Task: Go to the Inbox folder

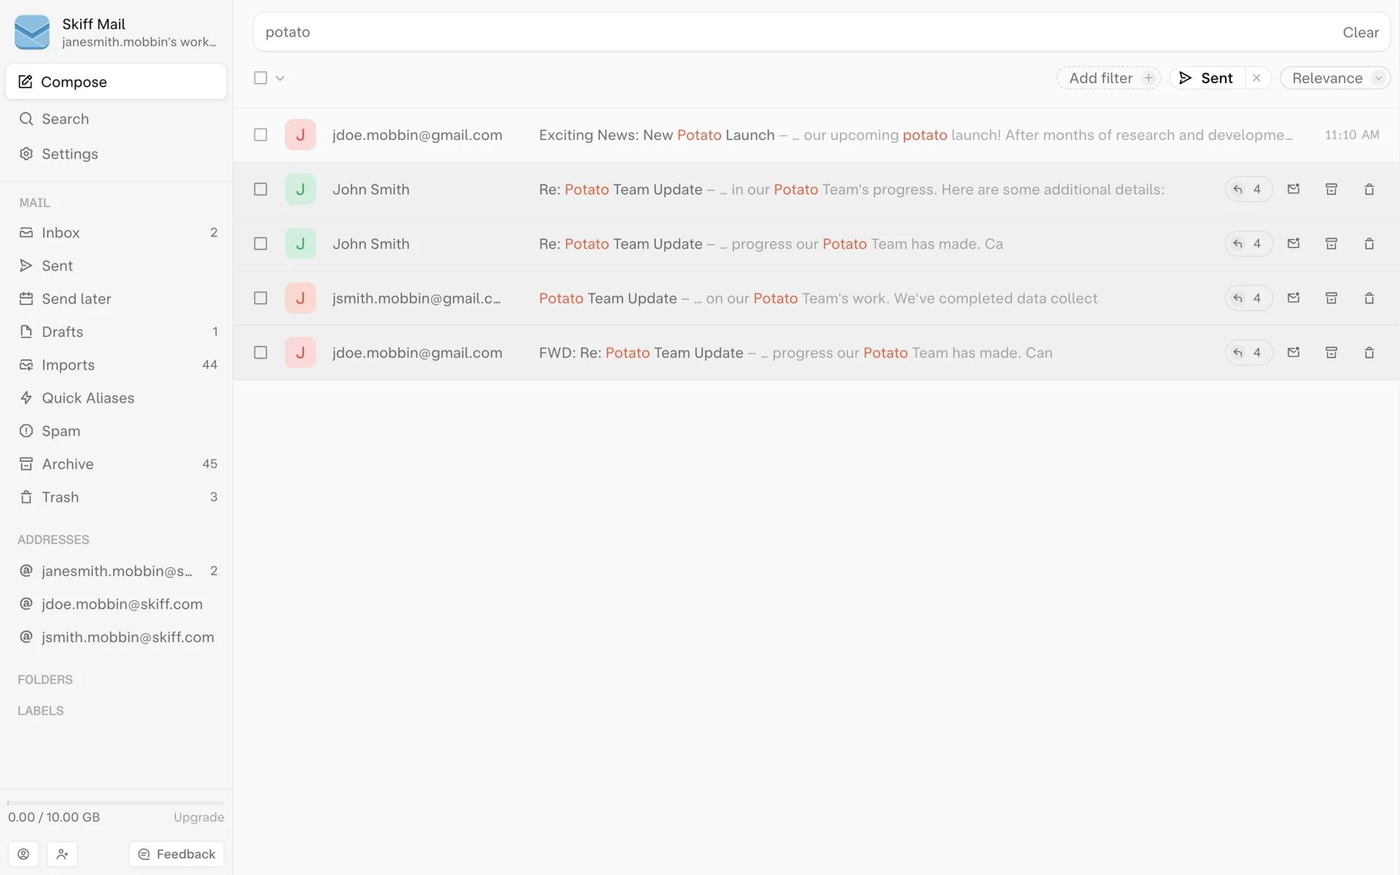Action: [x=61, y=233]
